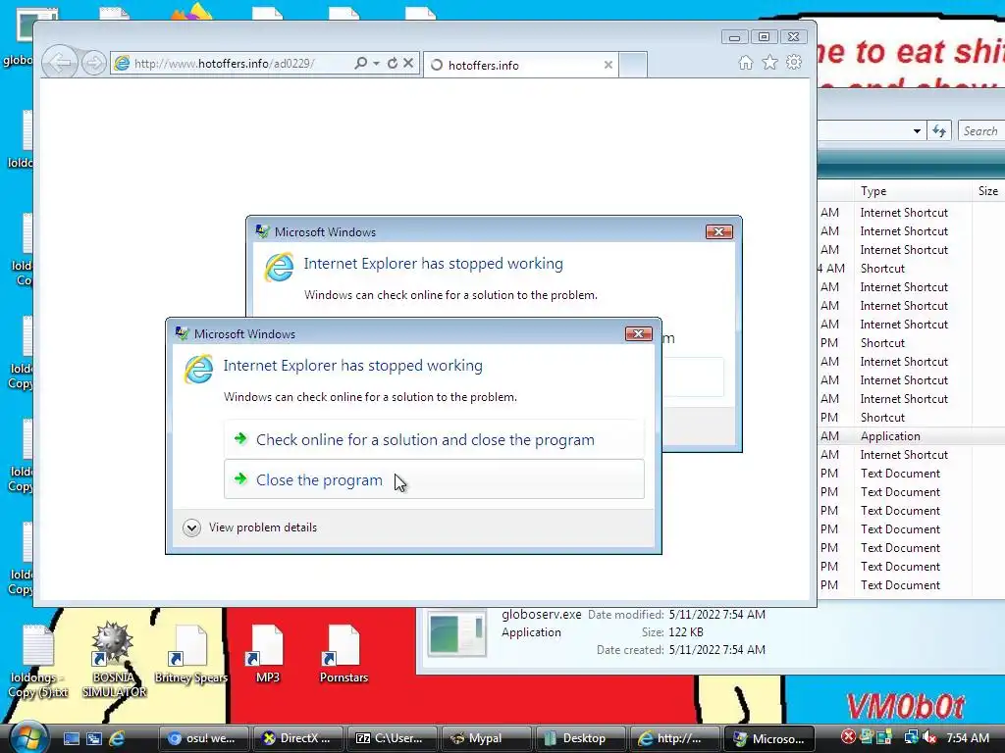Click the Explorer Search box
The width and height of the screenshot is (1005, 753).
tap(981, 131)
